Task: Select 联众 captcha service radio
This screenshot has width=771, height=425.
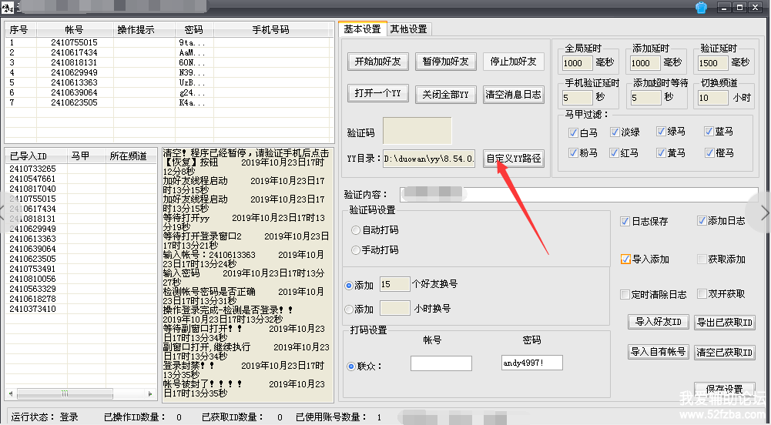Action: pos(351,366)
